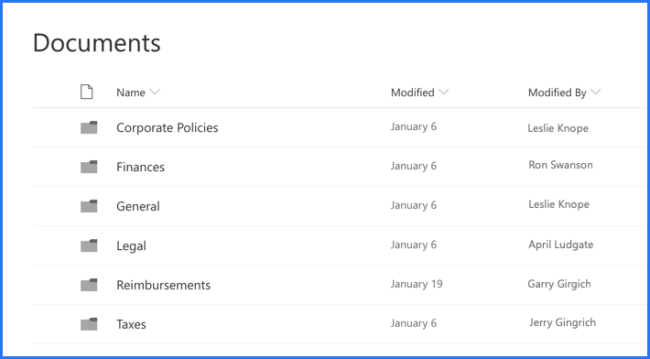The width and height of the screenshot is (650, 359).
Task: Open the Modified By column dropdown chevron
Action: [595, 92]
